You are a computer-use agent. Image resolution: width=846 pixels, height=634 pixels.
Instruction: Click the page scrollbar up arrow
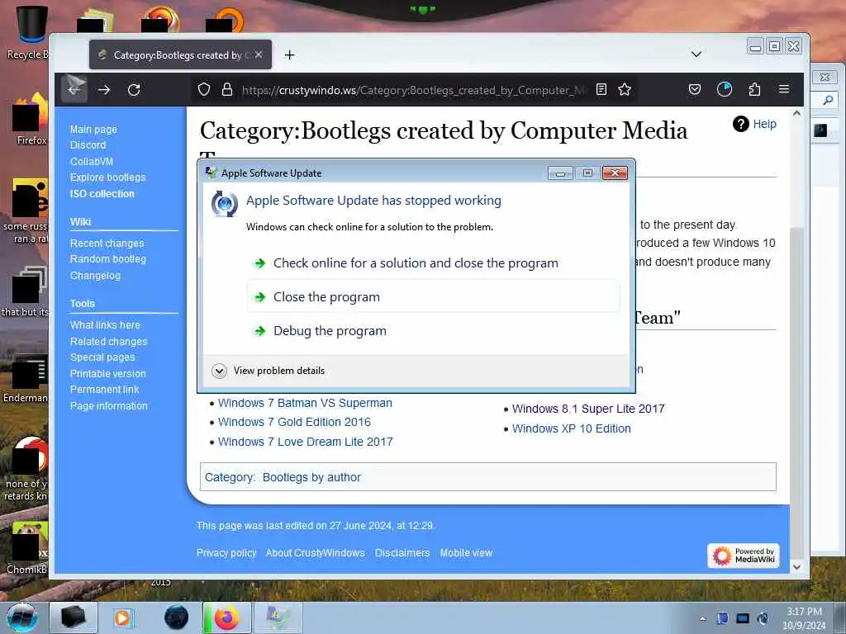(797, 114)
